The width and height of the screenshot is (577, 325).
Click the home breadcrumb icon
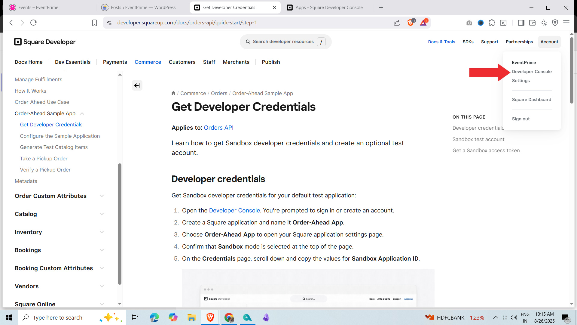click(173, 93)
